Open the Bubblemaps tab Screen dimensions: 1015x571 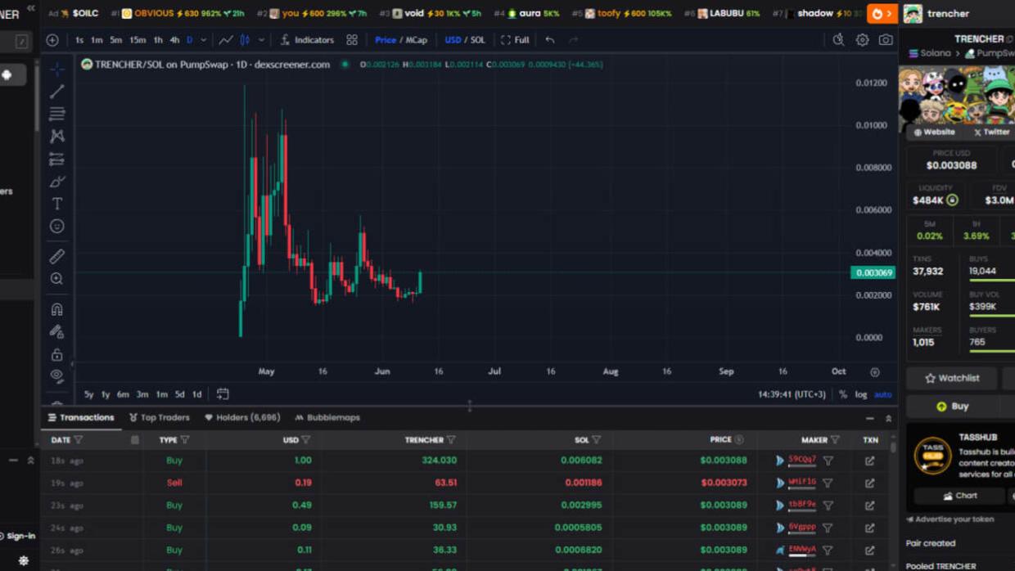(327, 417)
